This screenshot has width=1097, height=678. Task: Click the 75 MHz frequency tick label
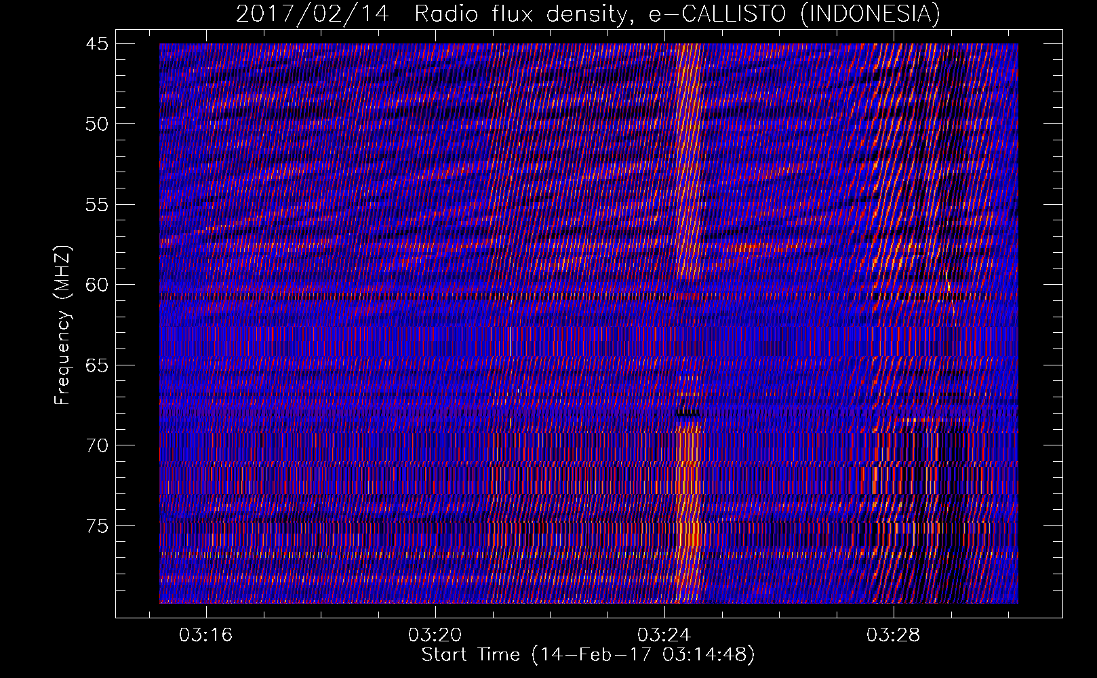coord(97,526)
